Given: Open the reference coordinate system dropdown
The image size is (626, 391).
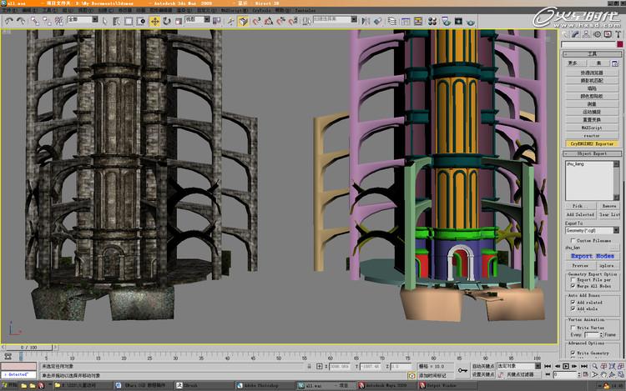Looking at the screenshot, I should coord(196,19).
